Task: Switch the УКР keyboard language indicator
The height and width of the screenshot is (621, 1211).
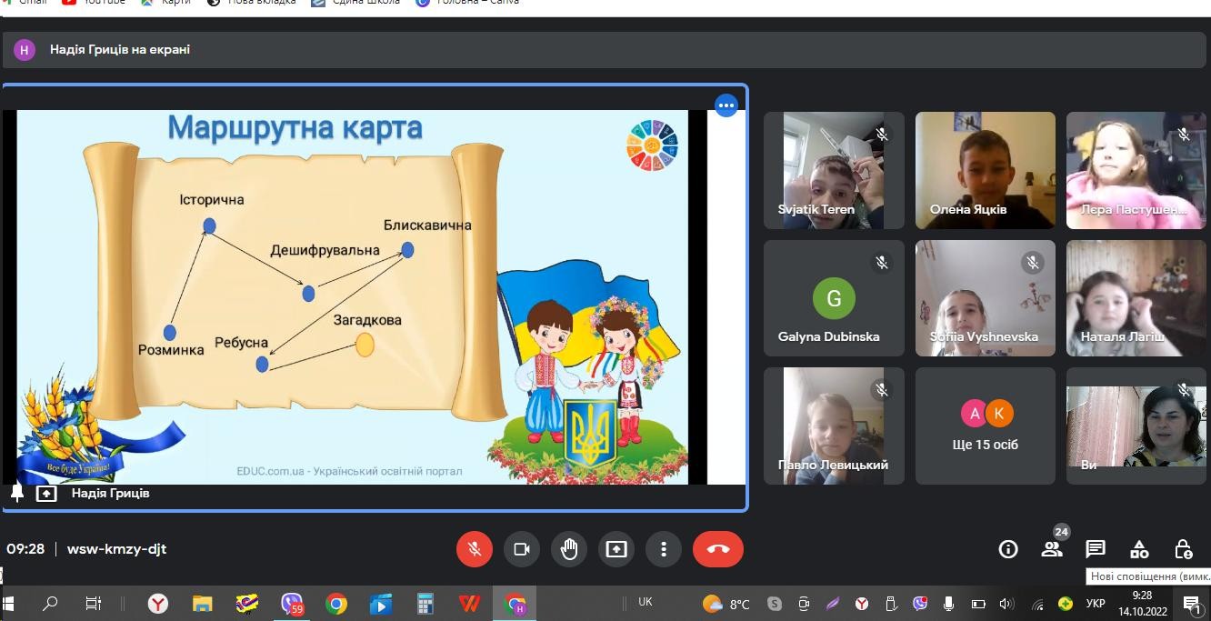Action: tap(1096, 604)
